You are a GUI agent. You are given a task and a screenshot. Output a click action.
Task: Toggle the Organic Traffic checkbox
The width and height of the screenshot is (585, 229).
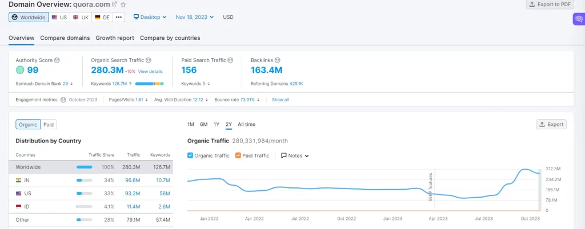pyautogui.click(x=190, y=156)
